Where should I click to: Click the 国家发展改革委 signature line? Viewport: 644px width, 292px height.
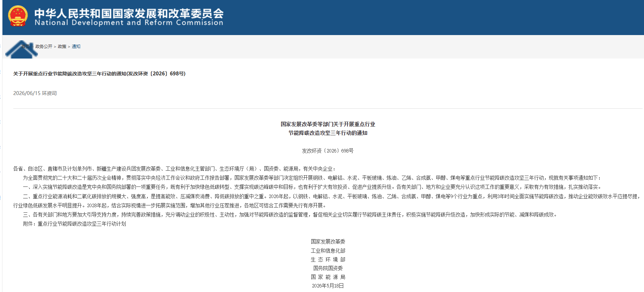point(328,242)
